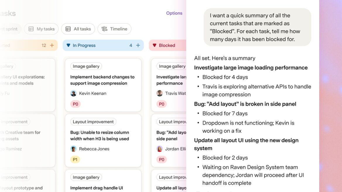Switch to All tasks view
Screen dimensions: 342x192
[78, 29]
